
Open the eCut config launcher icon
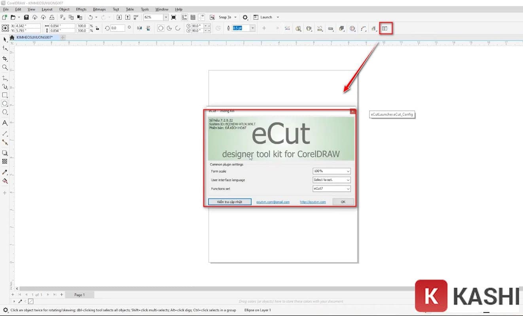coord(385,28)
